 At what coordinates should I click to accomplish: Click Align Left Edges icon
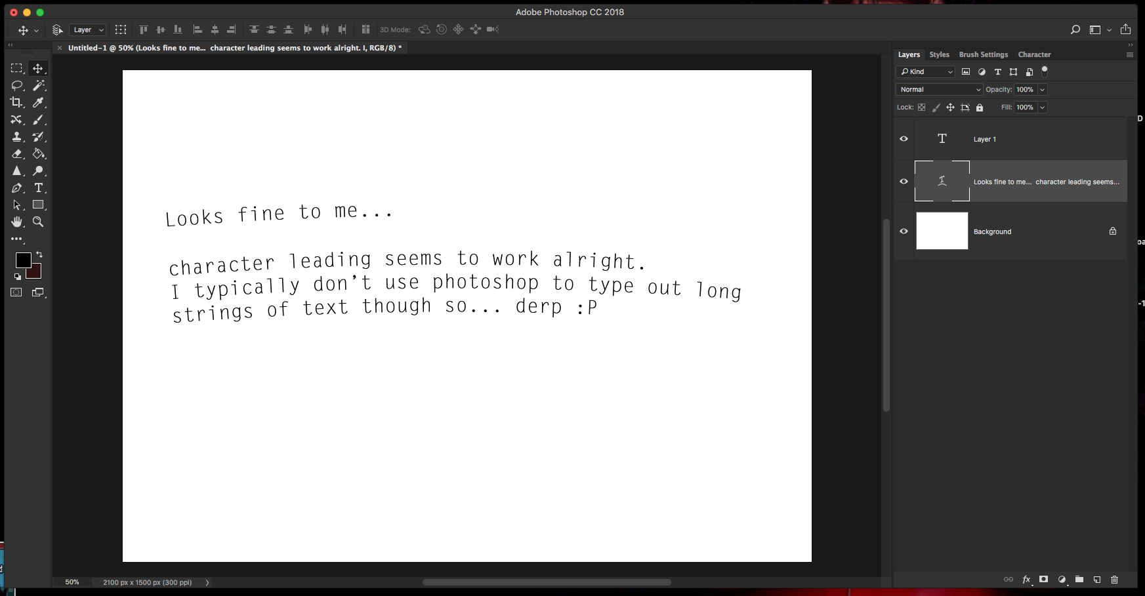click(198, 30)
